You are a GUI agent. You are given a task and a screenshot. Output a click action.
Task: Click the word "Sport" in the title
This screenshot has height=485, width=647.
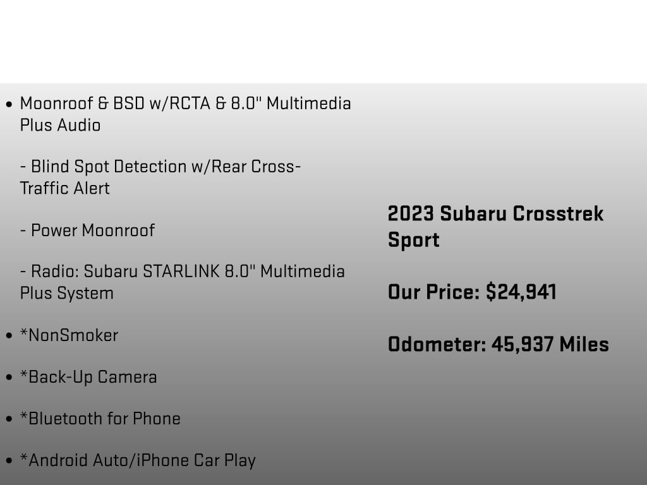(x=413, y=240)
